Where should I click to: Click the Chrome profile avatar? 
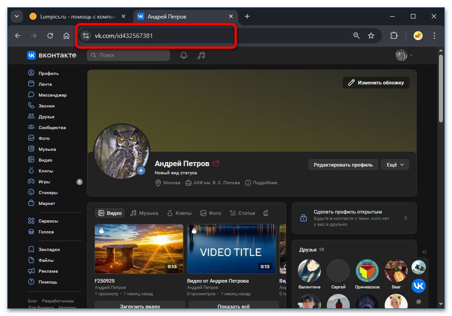click(x=418, y=36)
